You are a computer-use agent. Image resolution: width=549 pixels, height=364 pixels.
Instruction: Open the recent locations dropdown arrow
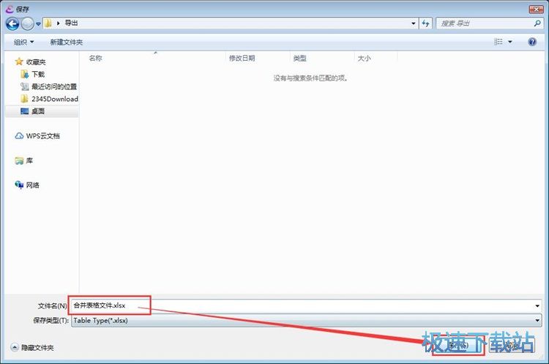pos(38,24)
